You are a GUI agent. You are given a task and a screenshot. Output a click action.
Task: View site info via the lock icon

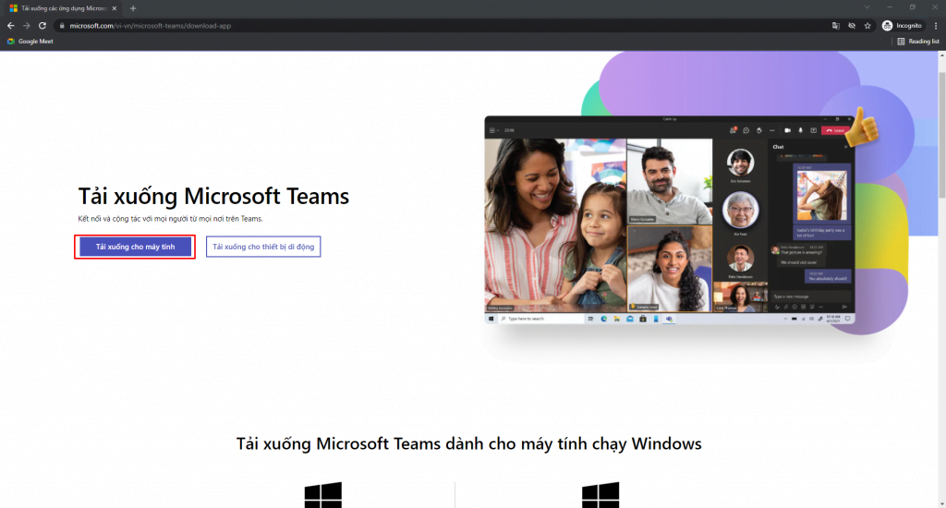point(62,25)
